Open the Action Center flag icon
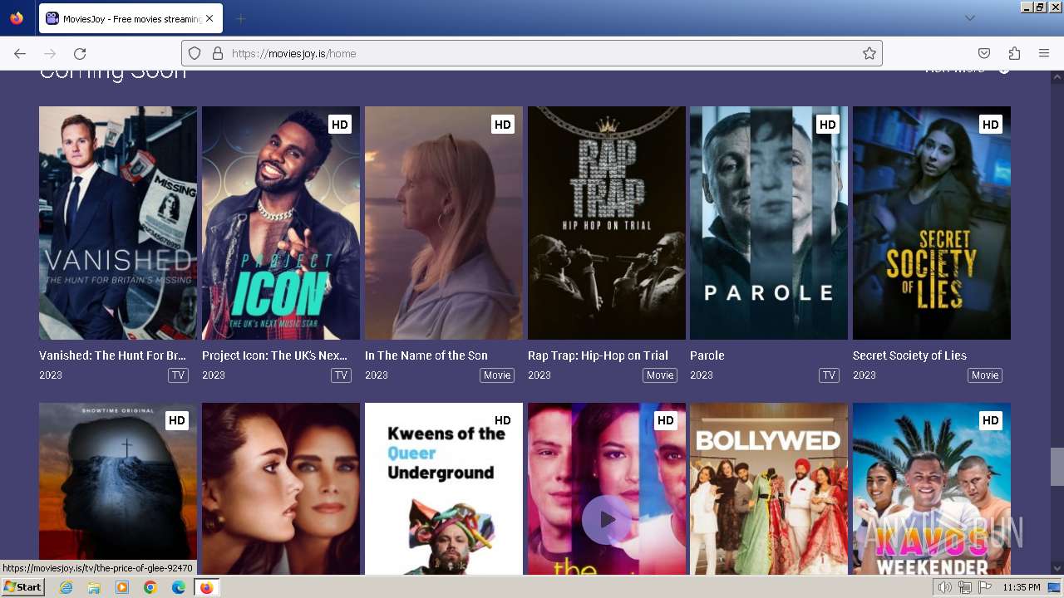This screenshot has height=598, width=1064. 984,587
